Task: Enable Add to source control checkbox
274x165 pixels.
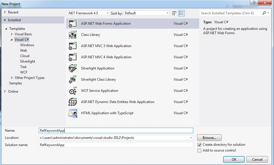Action: coord(199,151)
